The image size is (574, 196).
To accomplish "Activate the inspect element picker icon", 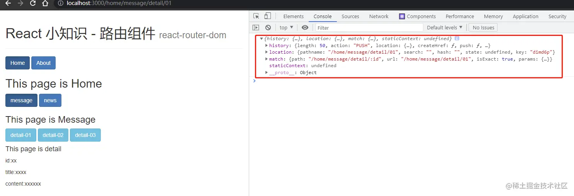I will [256, 16].
